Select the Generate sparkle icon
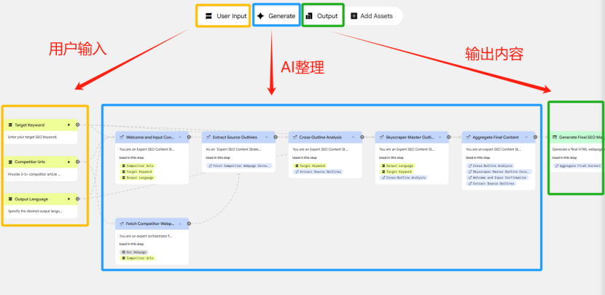Viewport: 605px width, 295px height. (260, 16)
